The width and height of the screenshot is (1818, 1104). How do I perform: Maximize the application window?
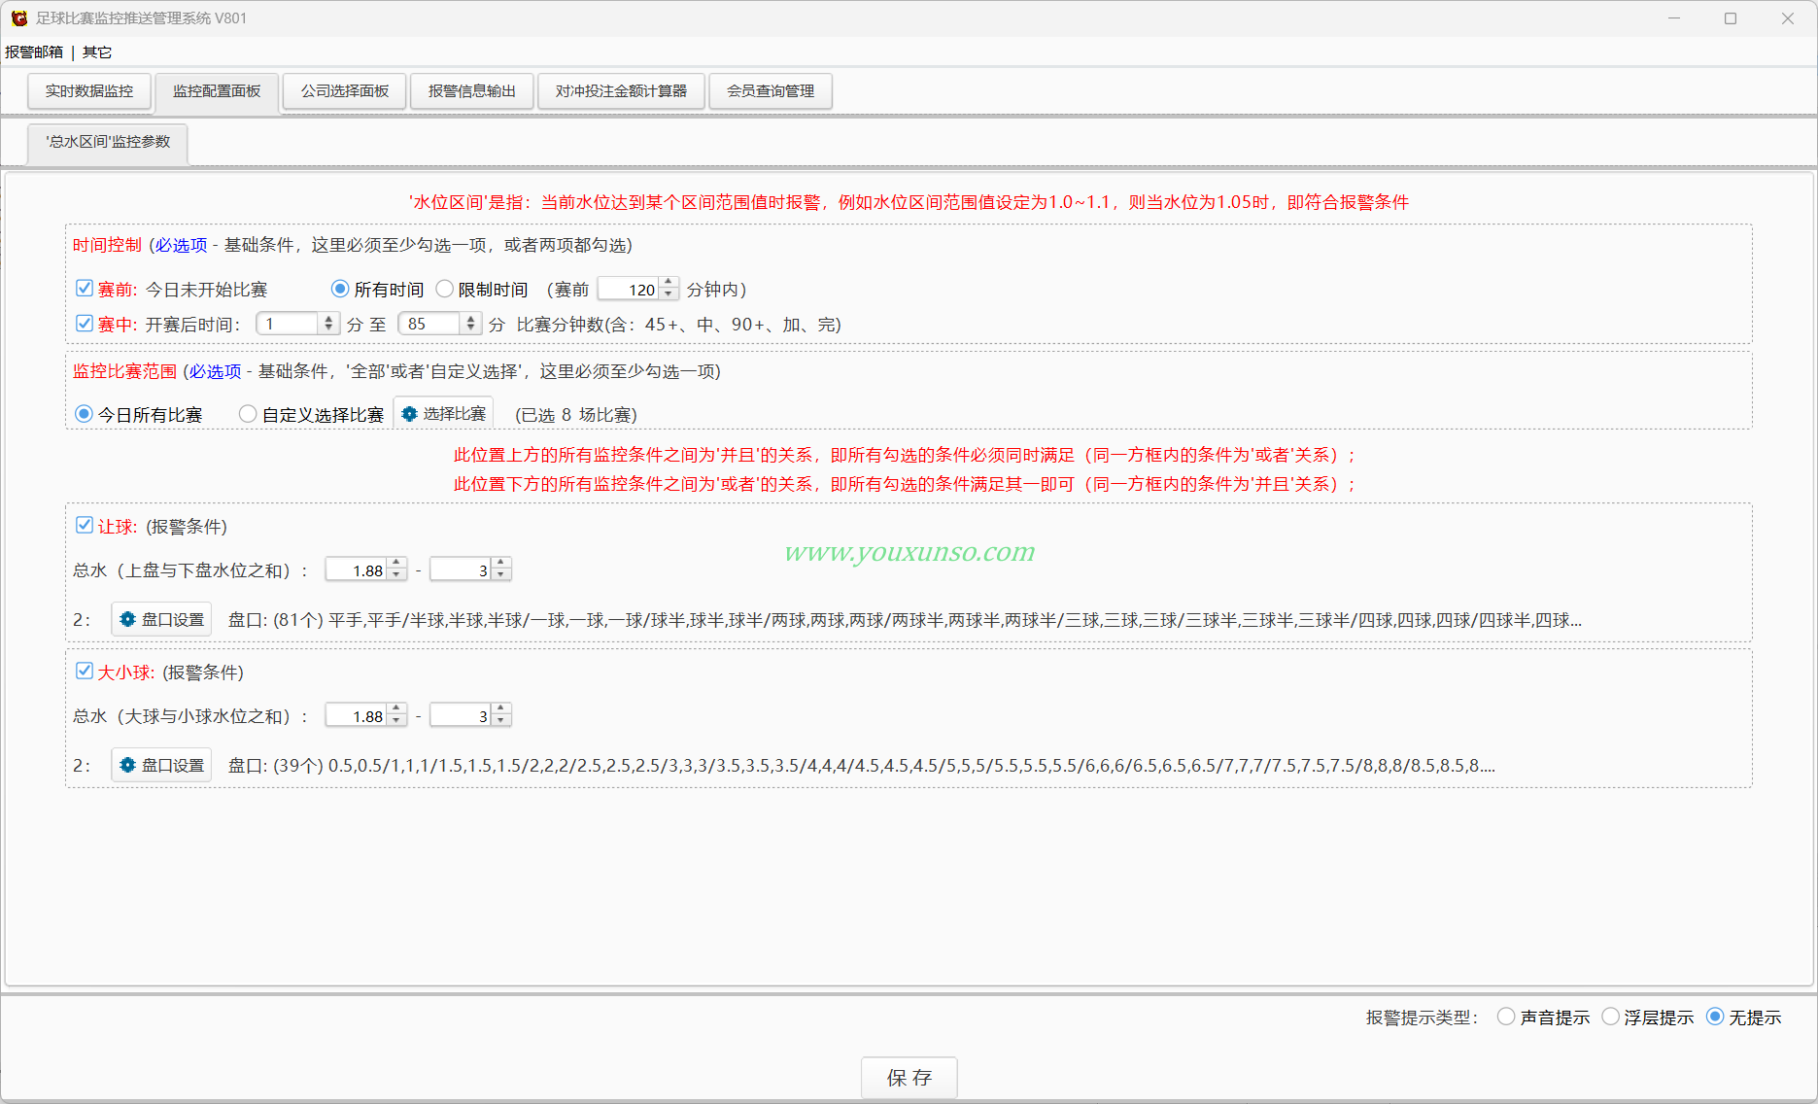click(1731, 18)
